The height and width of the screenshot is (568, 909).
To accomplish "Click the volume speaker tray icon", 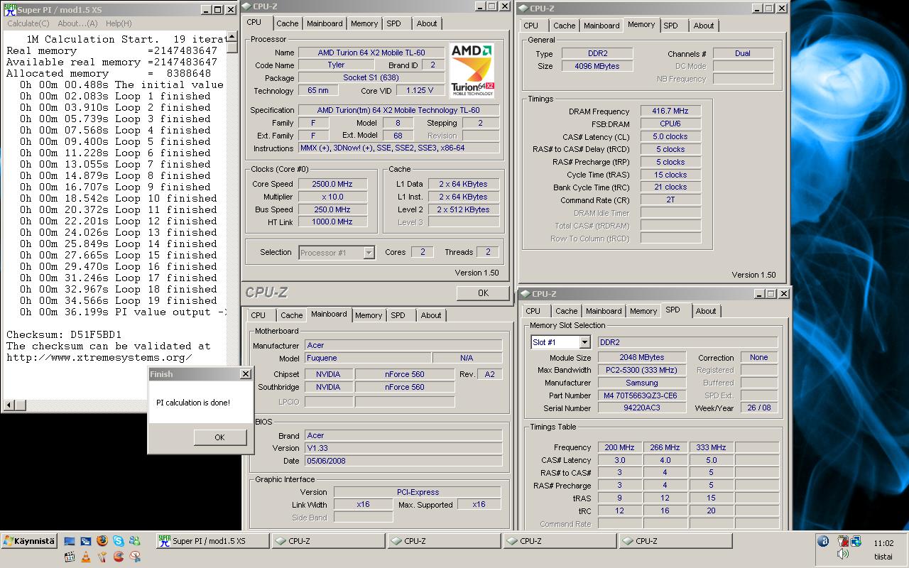I will [843, 554].
